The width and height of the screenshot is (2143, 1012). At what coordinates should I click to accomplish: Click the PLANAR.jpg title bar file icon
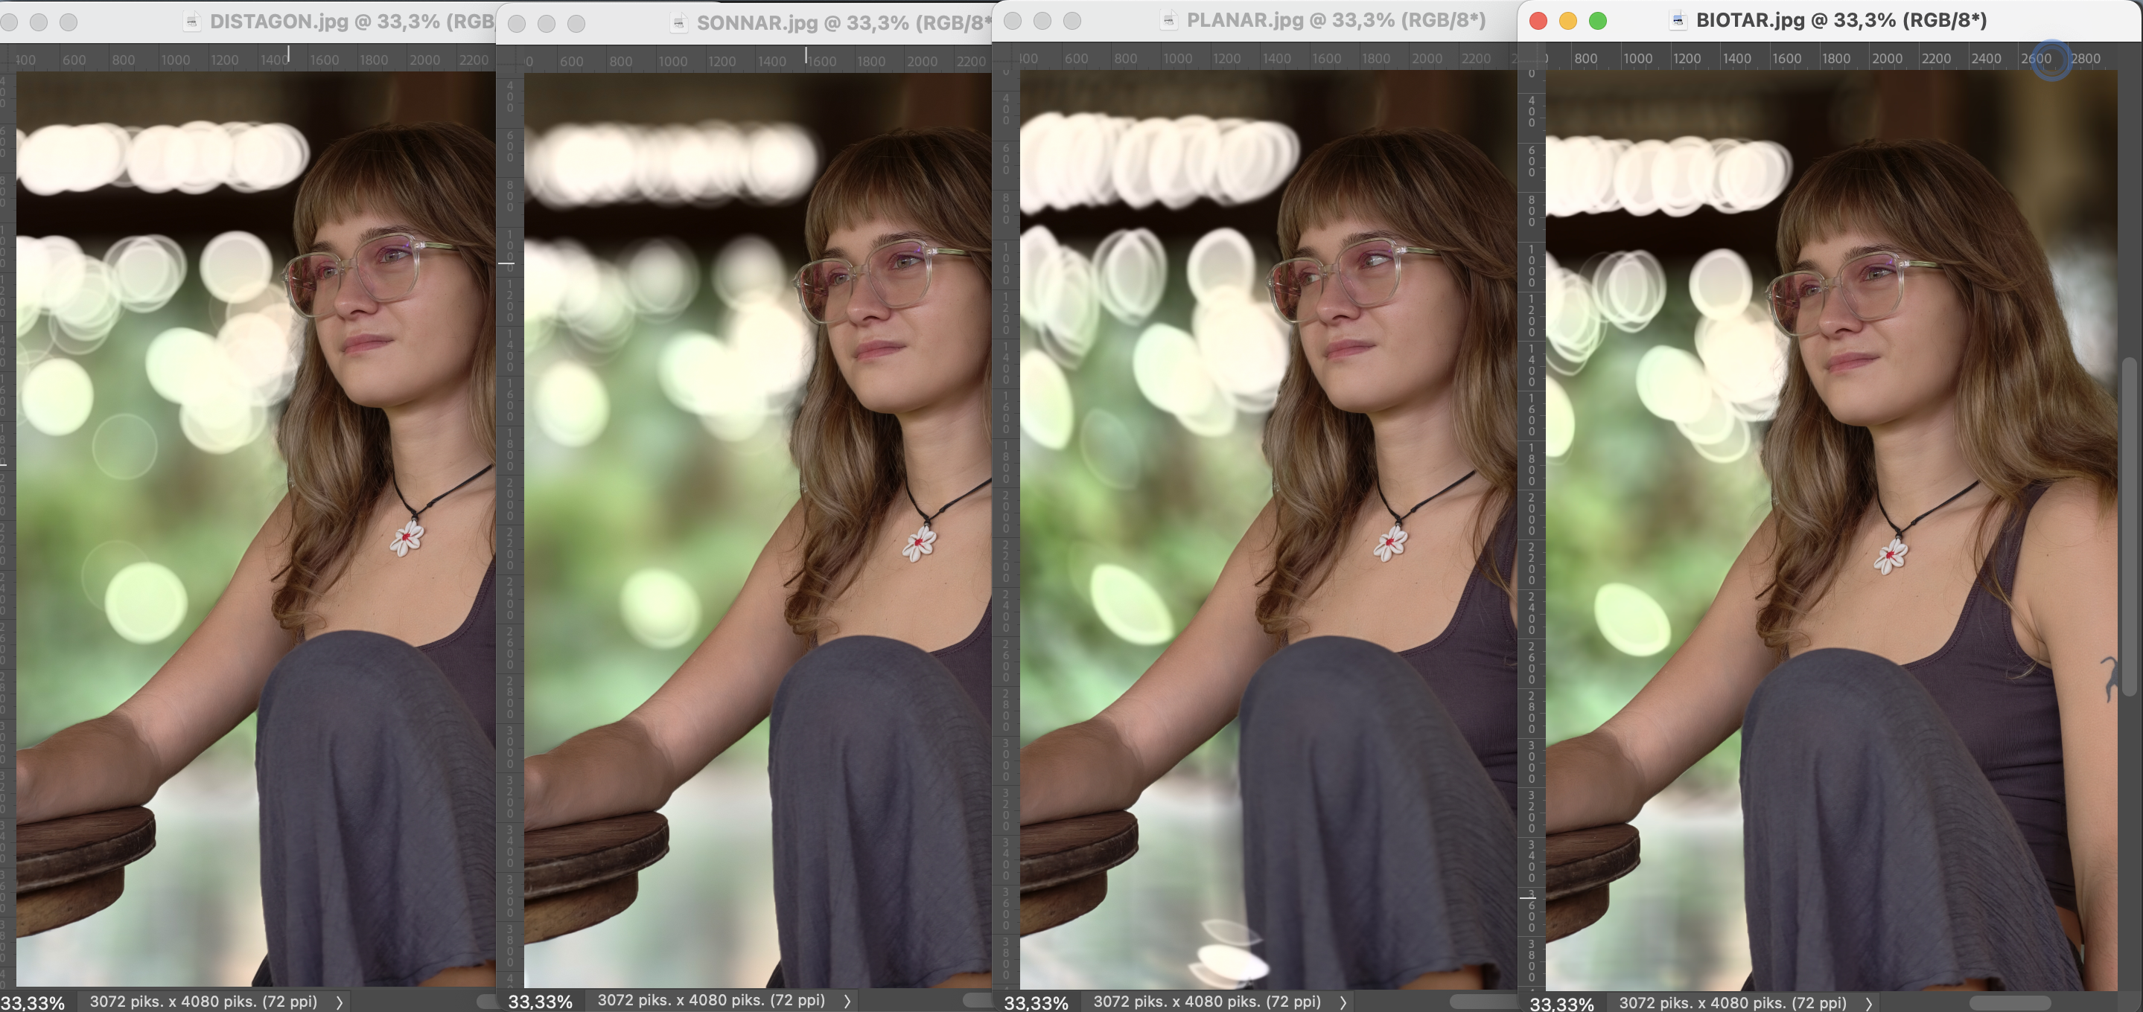pyautogui.click(x=1169, y=20)
